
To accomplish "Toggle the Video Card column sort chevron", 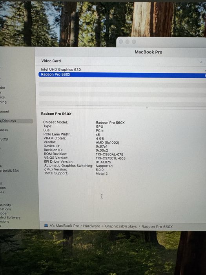I will pos(201,62).
